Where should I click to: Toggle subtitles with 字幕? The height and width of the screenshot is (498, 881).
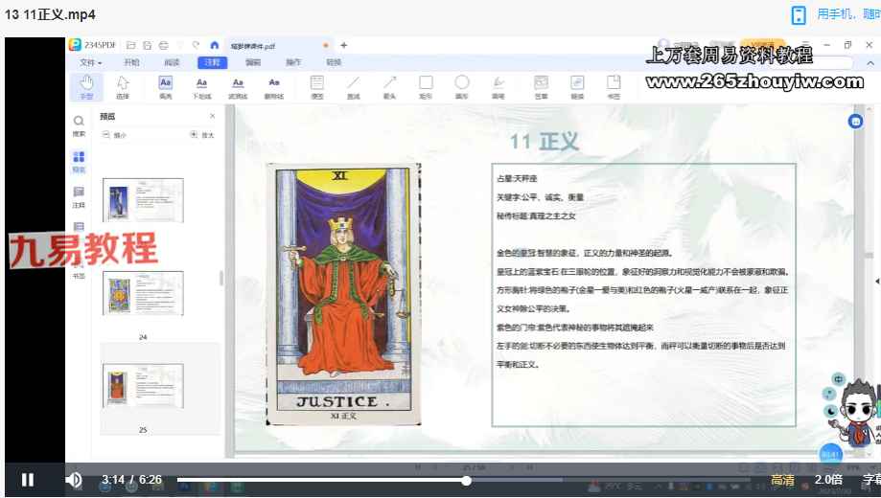coord(872,480)
